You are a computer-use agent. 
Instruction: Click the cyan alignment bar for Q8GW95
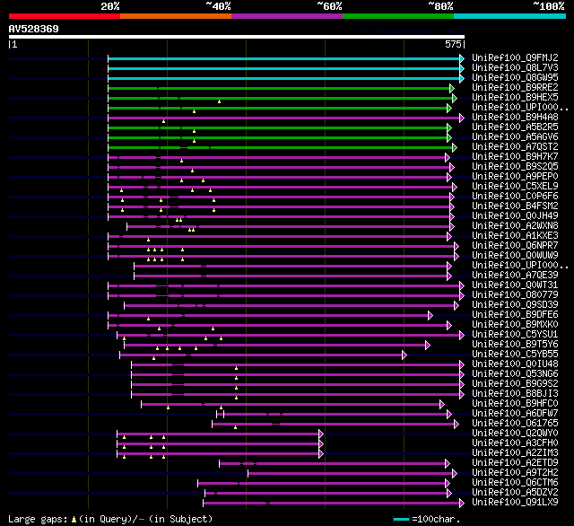click(x=284, y=78)
